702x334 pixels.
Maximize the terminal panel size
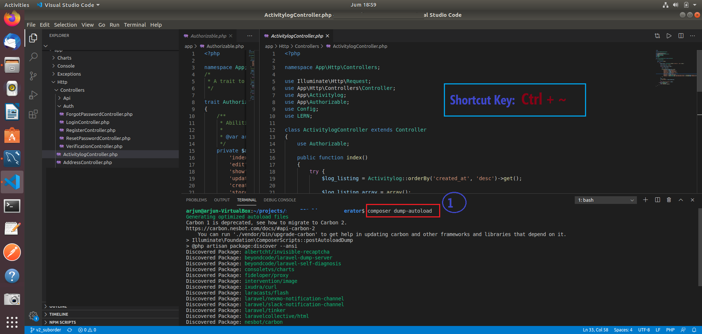(x=681, y=200)
